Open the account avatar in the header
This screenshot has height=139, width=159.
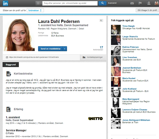click(156, 3)
